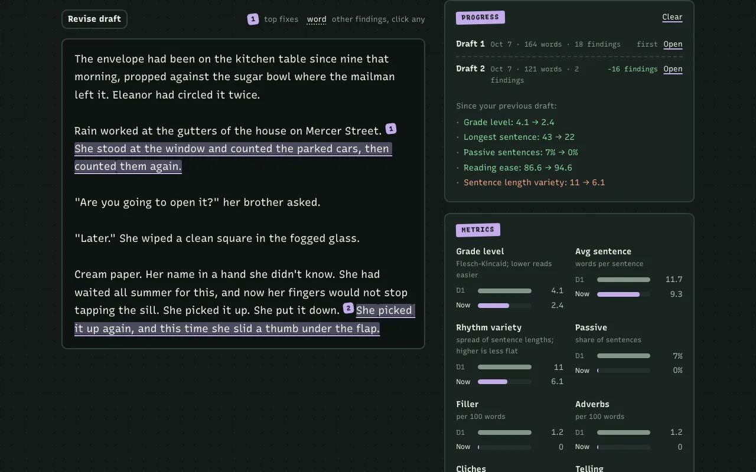Click "Longest sentence: 43 → 22" line
This screenshot has width=756, height=472.
[x=519, y=137]
